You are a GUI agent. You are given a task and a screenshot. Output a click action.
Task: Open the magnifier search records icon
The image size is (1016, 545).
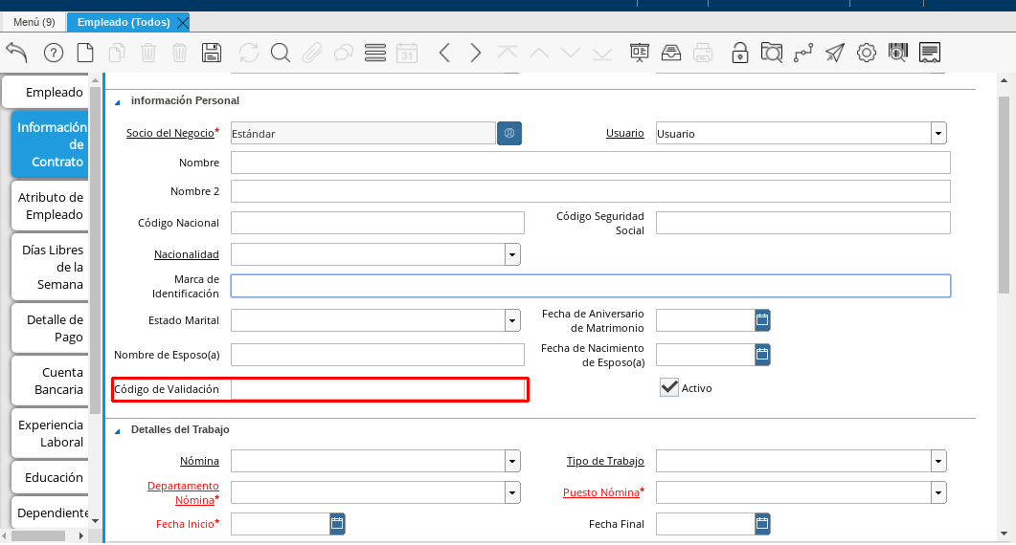coord(280,53)
